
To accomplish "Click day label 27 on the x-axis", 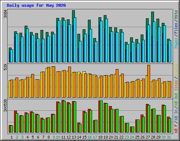I will tap(148, 137).
